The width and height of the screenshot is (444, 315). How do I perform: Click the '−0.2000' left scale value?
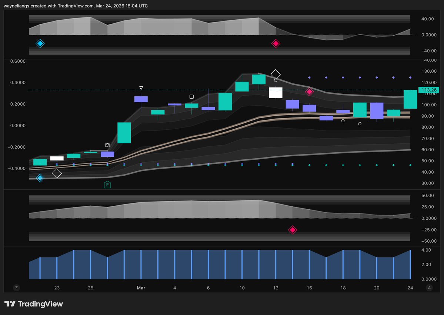coord(16,147)
